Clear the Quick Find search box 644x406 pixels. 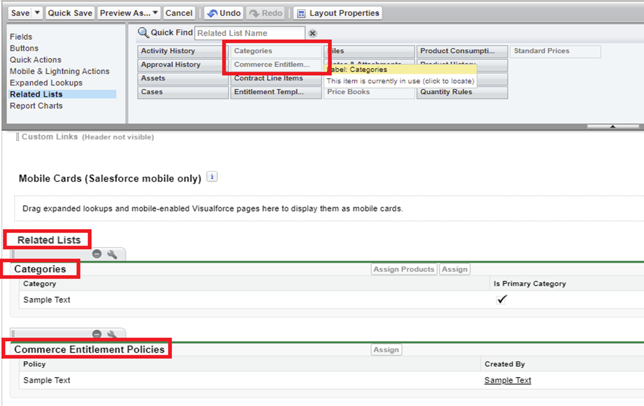pos(312,33)
